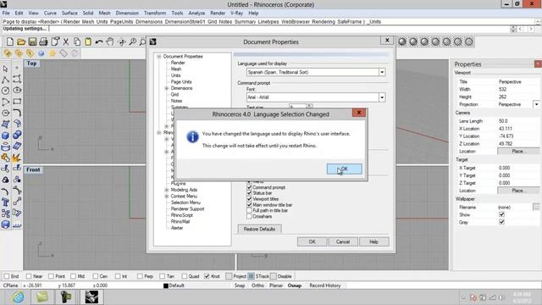Paste from the yellow clipboard icon

(x=88, y=42)
